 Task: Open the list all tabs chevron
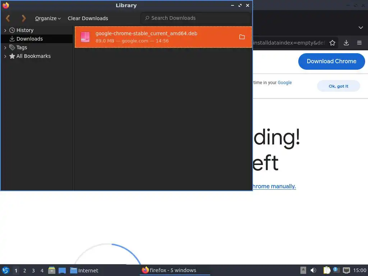(x=361, y=27)
